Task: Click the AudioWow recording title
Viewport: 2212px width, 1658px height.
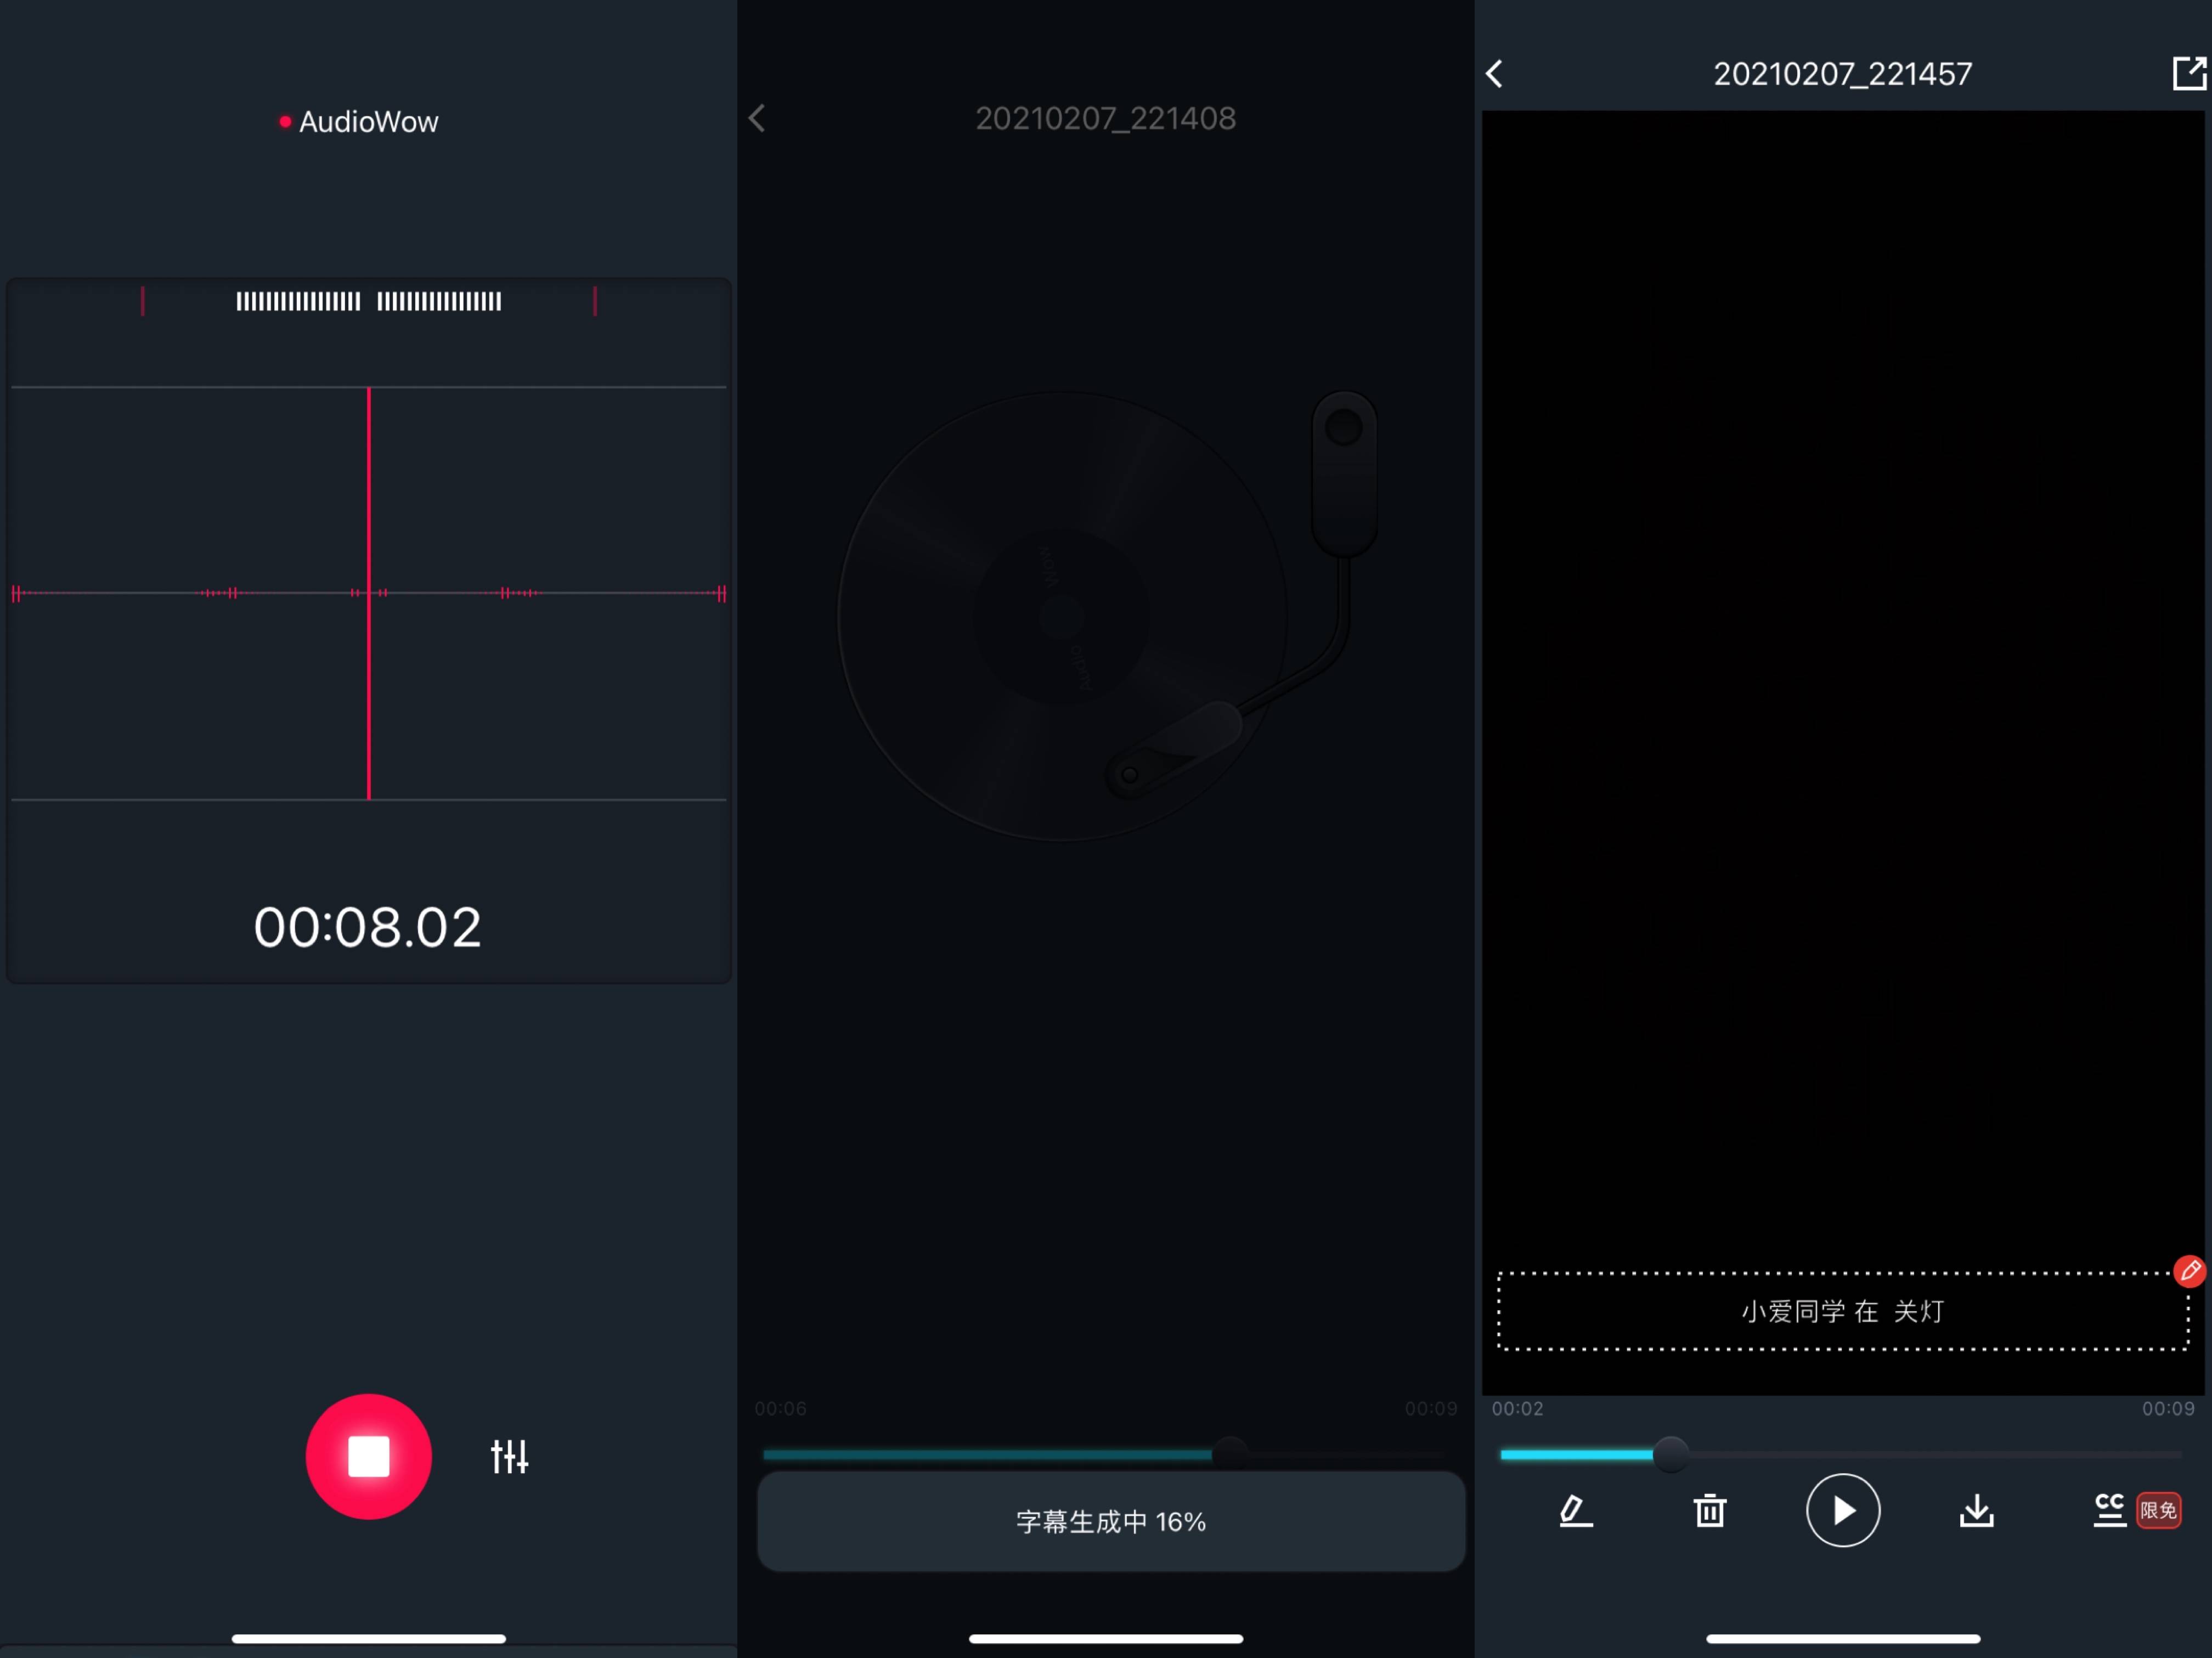Action: click(367, 122)
